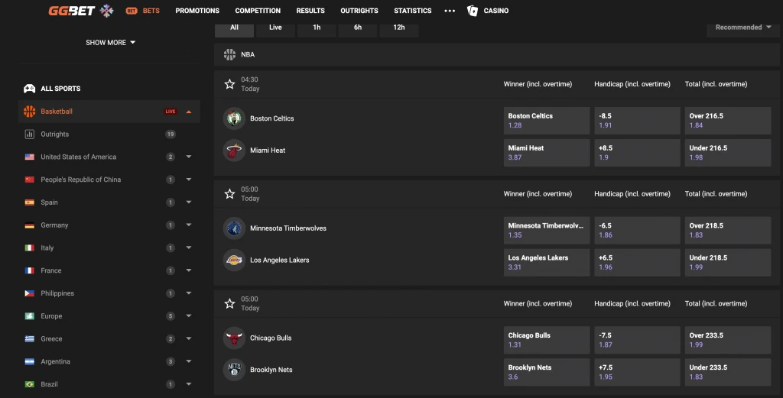Expand United States of America leagues

[188, 157]
